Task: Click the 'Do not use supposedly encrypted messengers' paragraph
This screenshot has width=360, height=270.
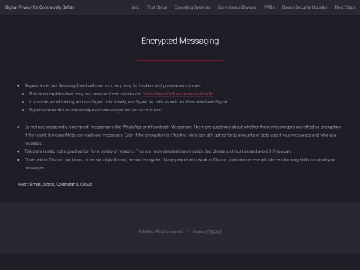Action: click(183, 135)
